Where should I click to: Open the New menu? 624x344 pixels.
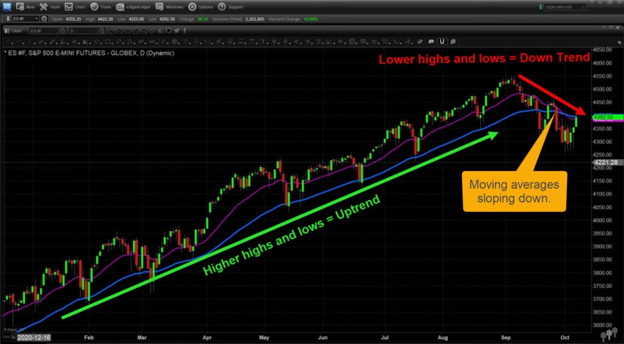pyautogui.click(x=25, y=7)
